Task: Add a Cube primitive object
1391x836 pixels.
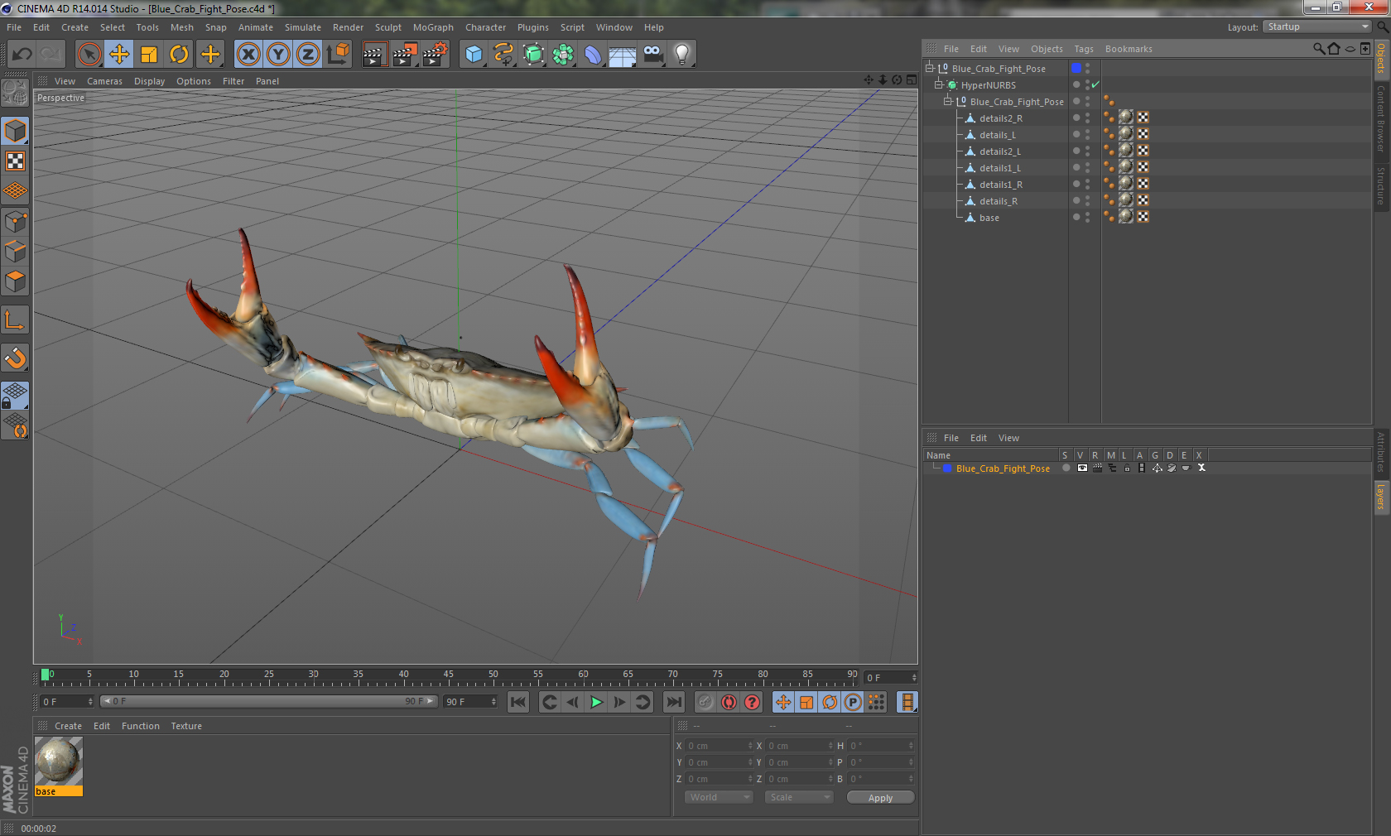Action: pos(474,55)
